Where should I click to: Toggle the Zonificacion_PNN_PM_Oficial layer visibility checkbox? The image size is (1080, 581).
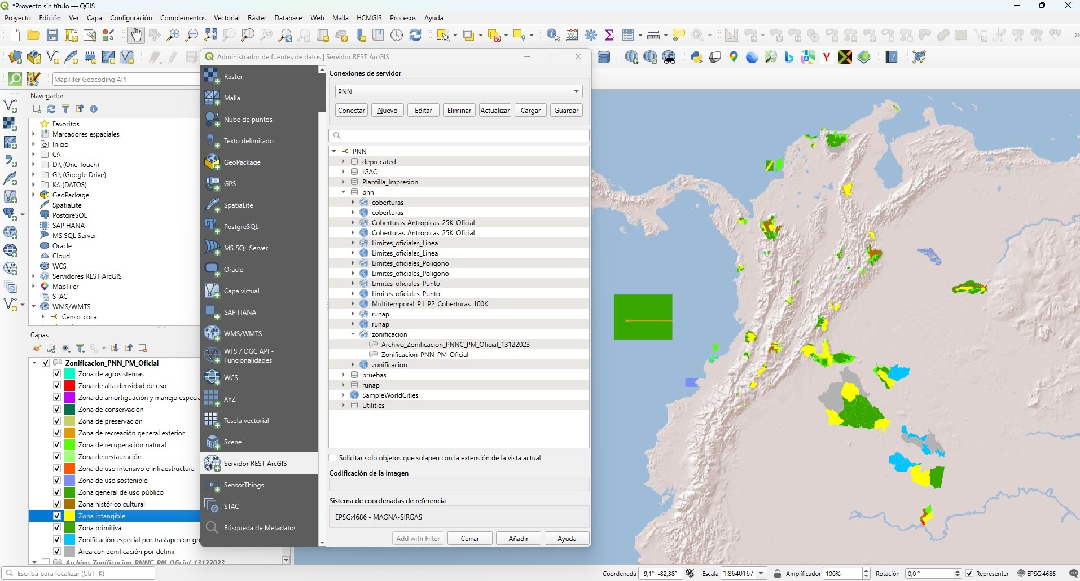[x=46, y=363]
